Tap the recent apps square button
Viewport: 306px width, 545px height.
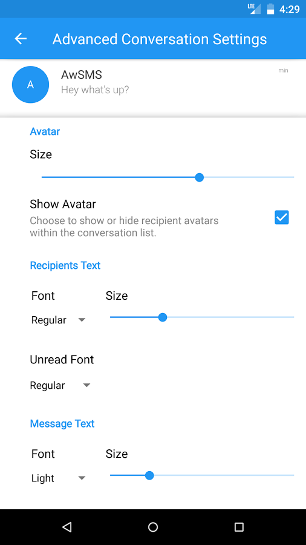tap(239, 527)
